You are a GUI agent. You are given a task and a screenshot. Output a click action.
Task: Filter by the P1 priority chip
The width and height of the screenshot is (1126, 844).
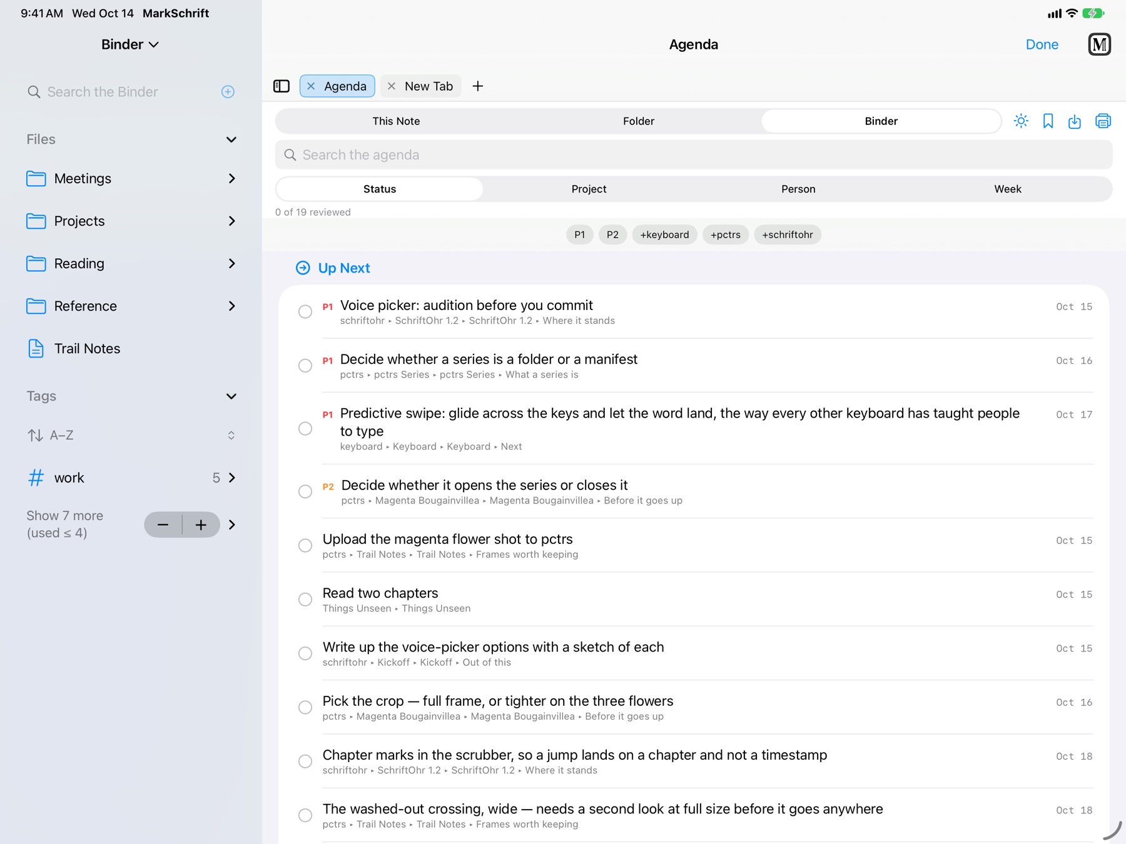pos(580,234)
